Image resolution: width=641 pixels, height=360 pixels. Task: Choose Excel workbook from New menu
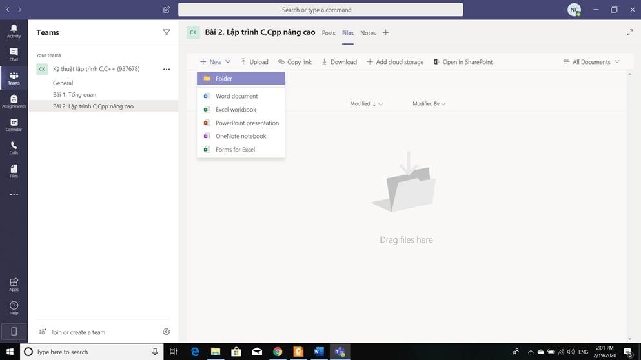(236, 110)
